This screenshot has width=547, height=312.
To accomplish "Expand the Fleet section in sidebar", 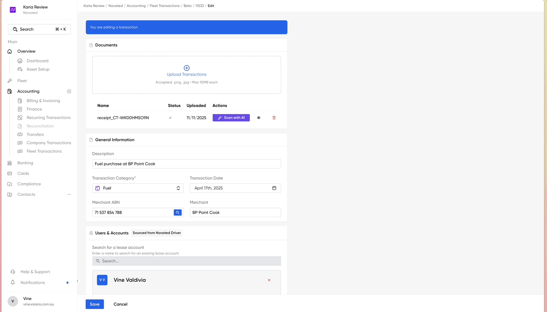I will (22, 81).
